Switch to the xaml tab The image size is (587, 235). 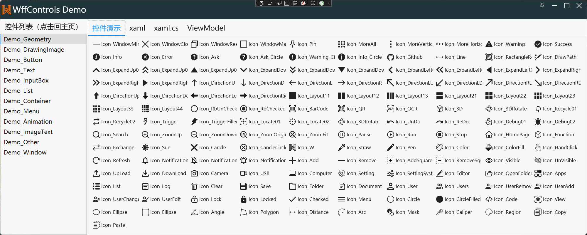click(x=137, y=28)
